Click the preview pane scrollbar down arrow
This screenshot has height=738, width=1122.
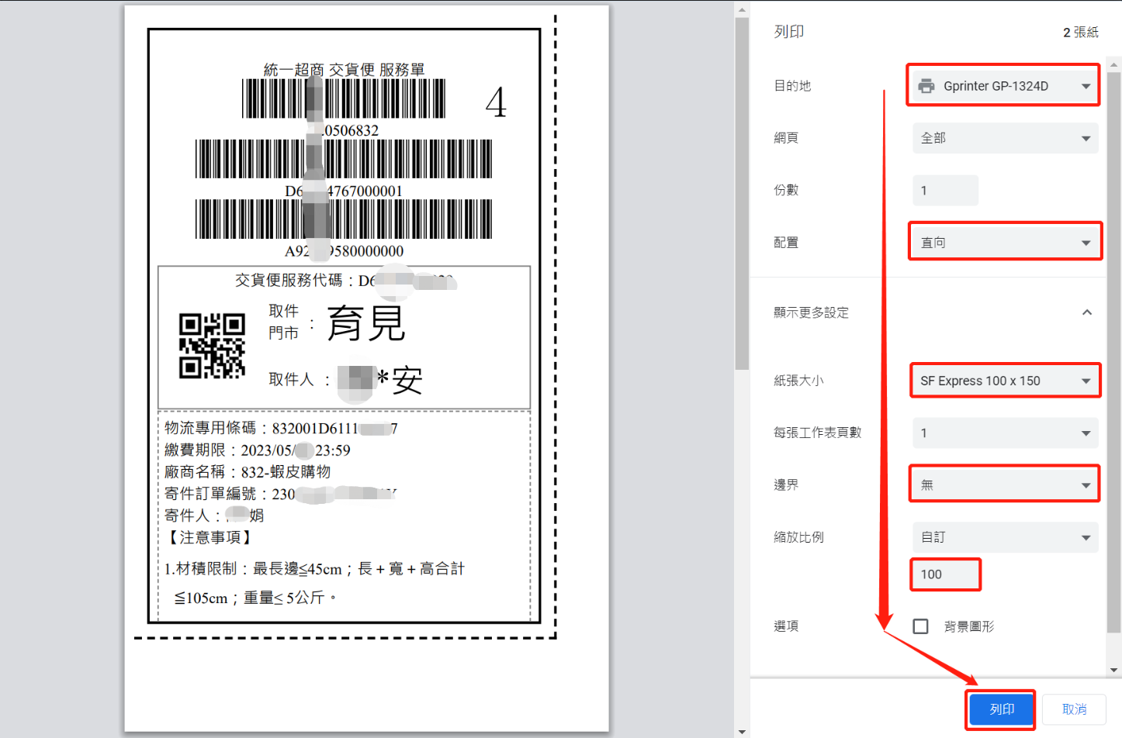(742, 731)
